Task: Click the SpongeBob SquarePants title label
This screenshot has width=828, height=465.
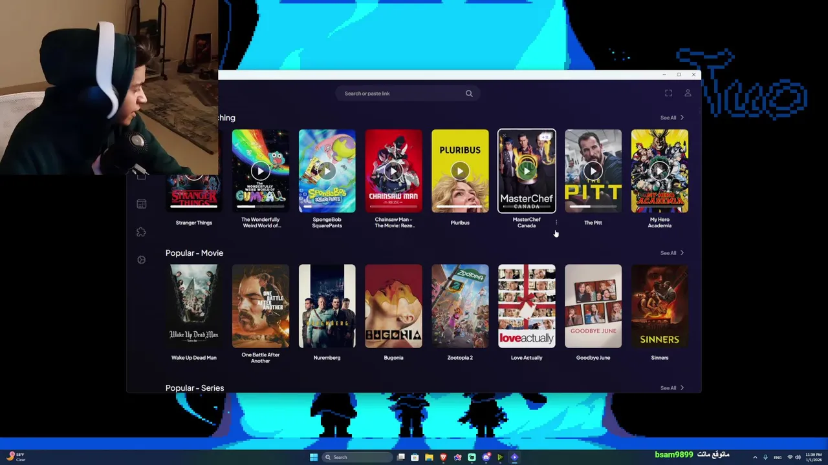Action: [327, 223]
